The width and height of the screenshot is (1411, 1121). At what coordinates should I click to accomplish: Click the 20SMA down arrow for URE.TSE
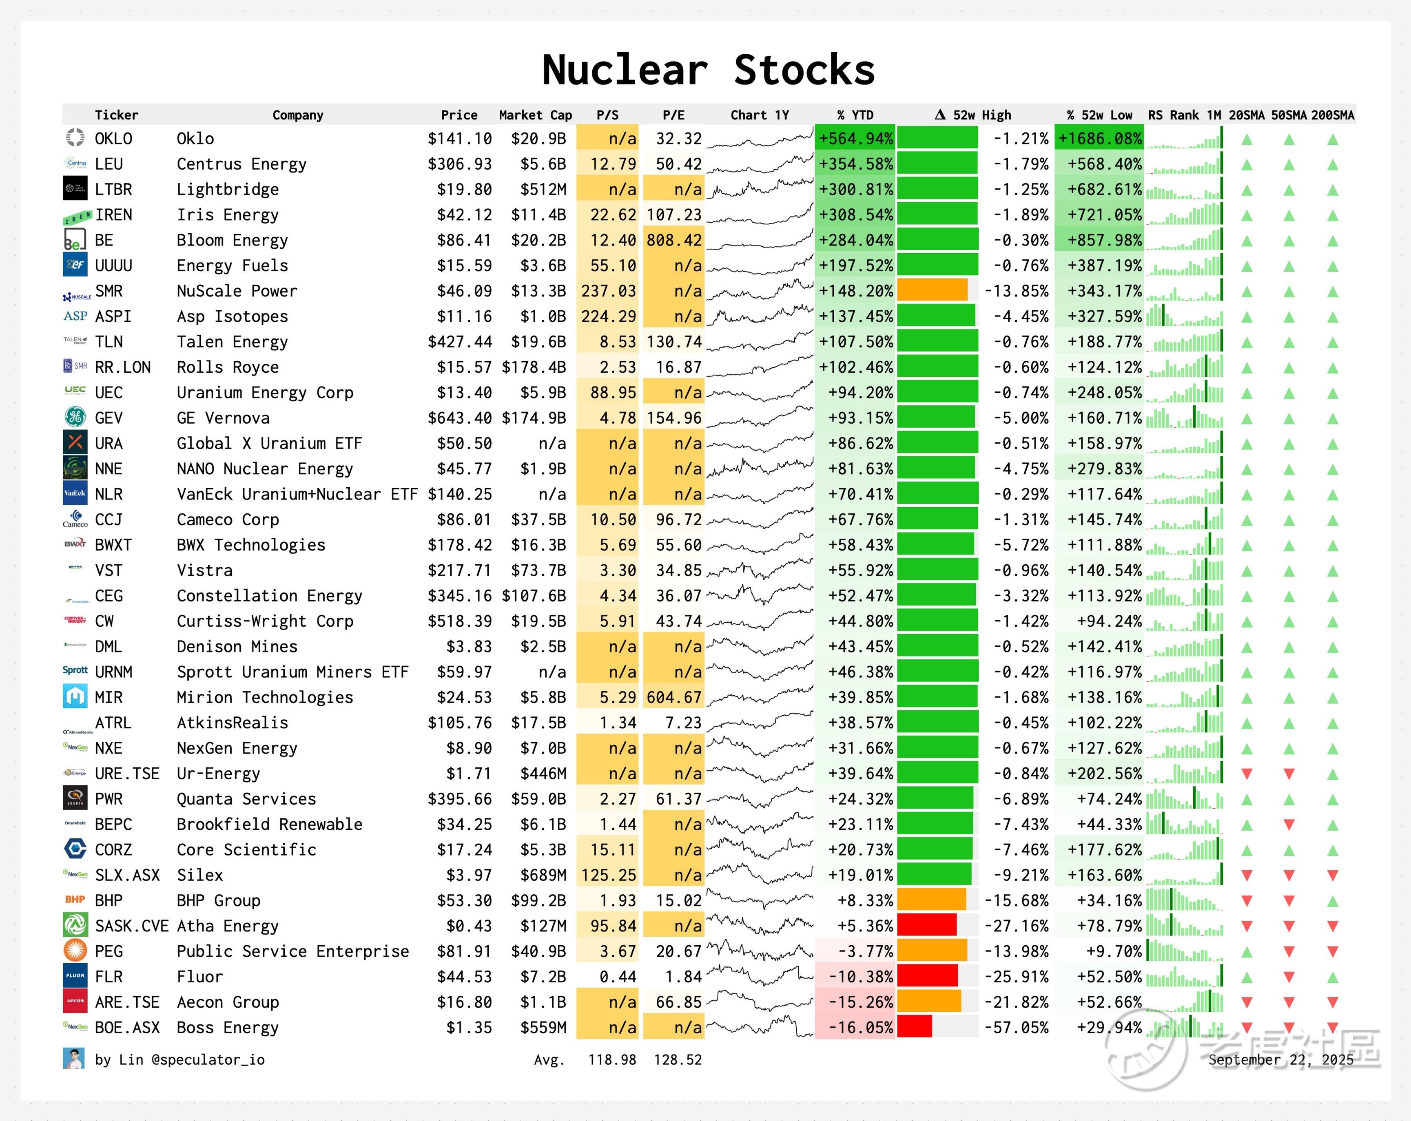[x=1247, y=774]
